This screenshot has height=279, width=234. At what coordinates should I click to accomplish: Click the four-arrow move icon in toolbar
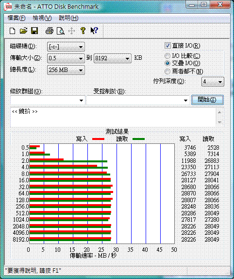(71, 31)
